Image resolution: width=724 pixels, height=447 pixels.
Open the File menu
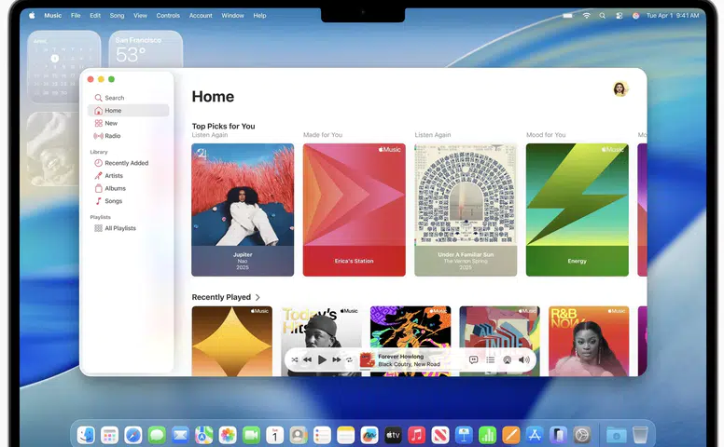(76, 15)
